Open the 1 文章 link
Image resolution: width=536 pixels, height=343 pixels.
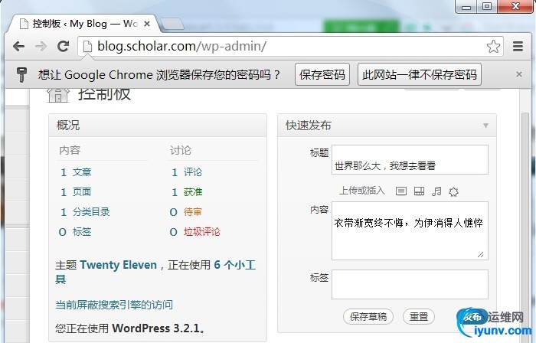coord(76,171)
